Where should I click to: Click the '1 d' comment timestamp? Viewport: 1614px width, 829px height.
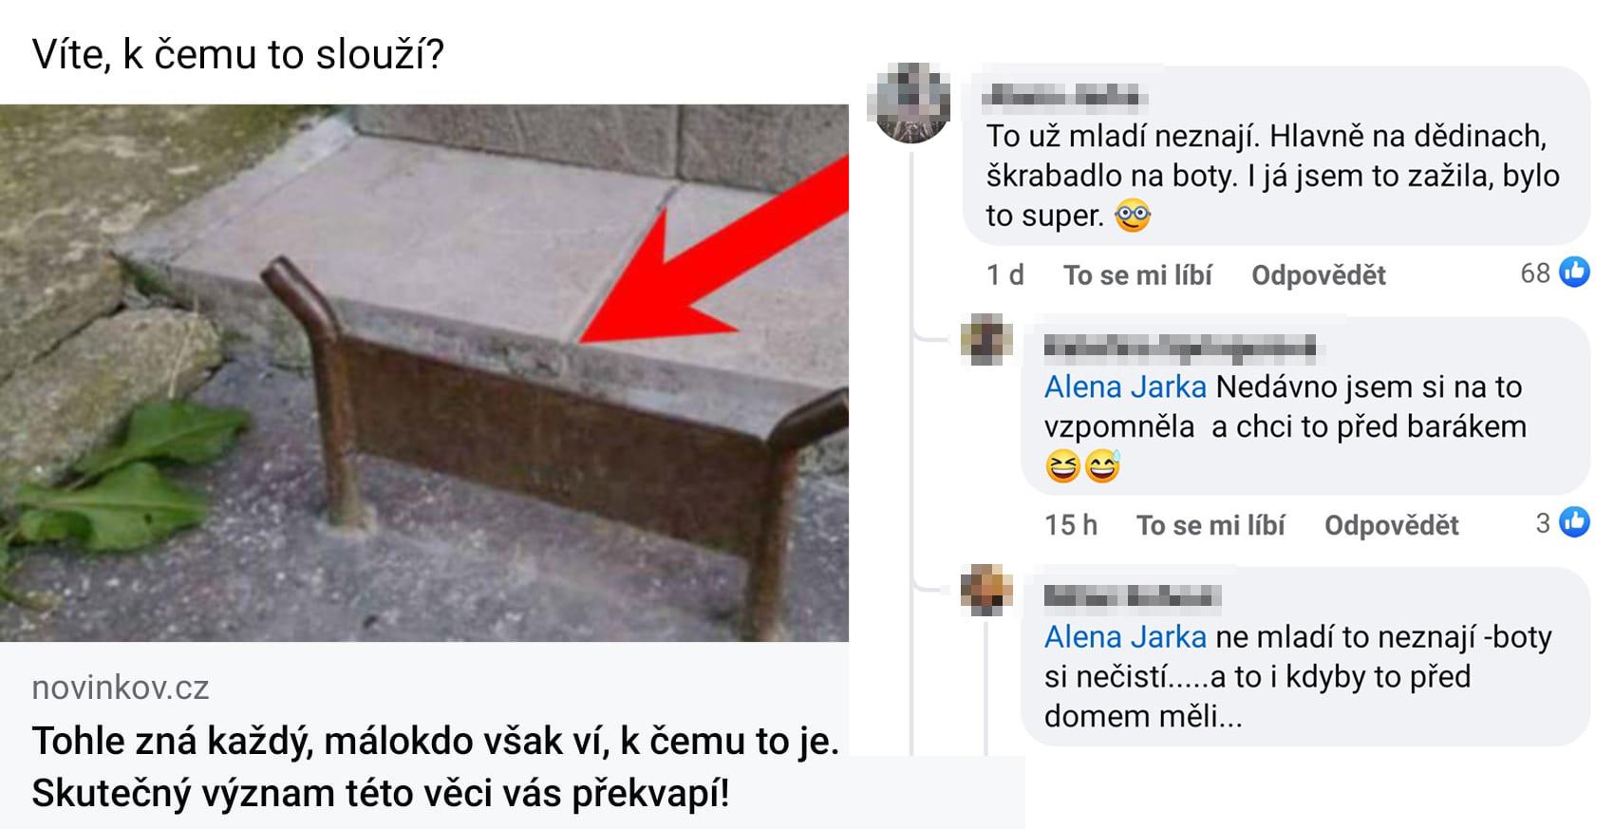point(1005,275)
